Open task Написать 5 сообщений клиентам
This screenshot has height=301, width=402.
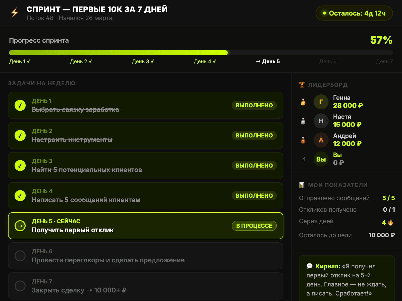pyautogui.click(x=146, y=196)
